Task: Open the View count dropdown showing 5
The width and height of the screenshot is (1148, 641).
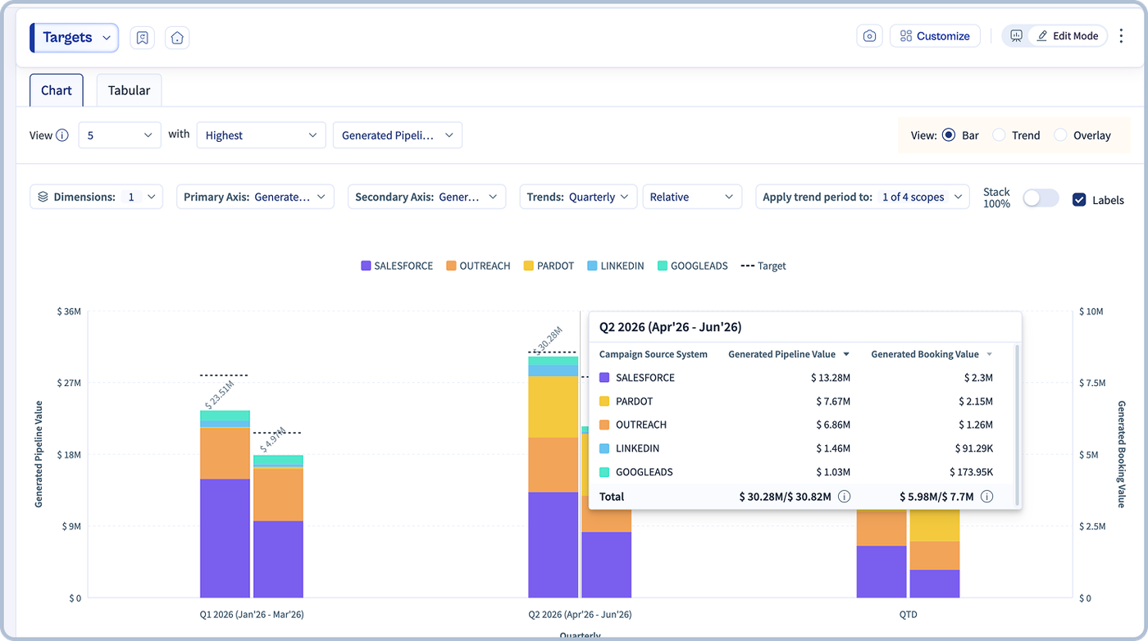Action: coord(120,135)
